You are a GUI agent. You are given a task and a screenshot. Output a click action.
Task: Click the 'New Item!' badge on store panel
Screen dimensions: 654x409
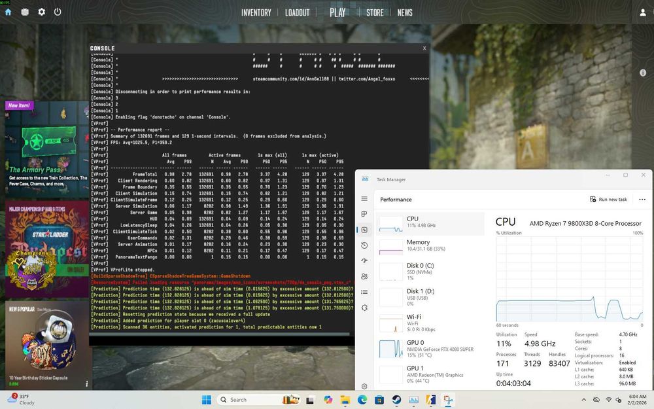[19, 105]
